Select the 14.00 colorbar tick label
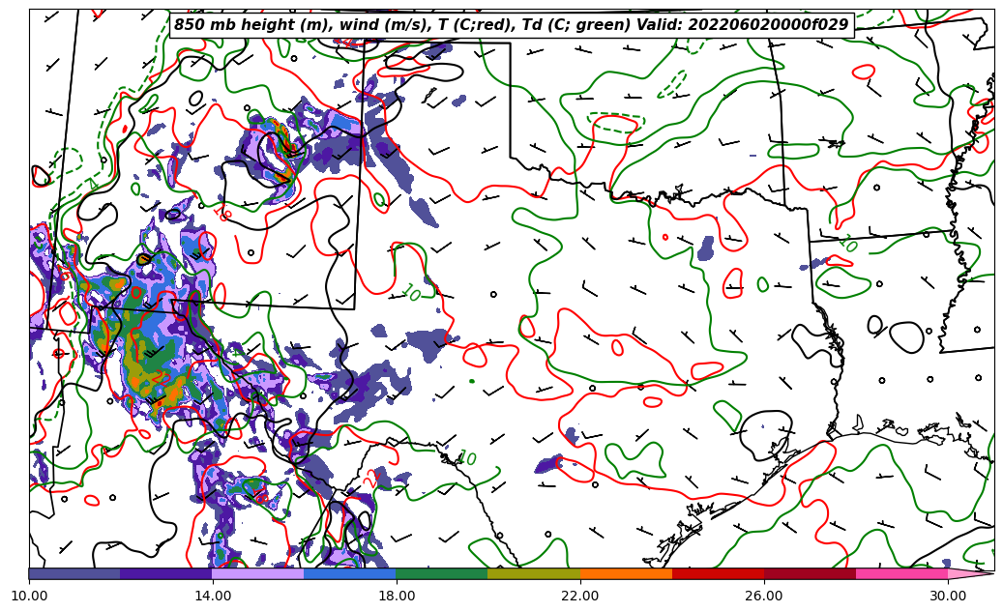This screenshot has height=612, width=1003. click(213, 596)
